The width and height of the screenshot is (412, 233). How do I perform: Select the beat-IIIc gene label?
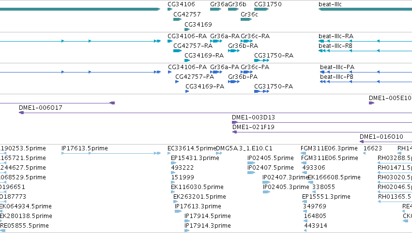(x=330, y=4)
